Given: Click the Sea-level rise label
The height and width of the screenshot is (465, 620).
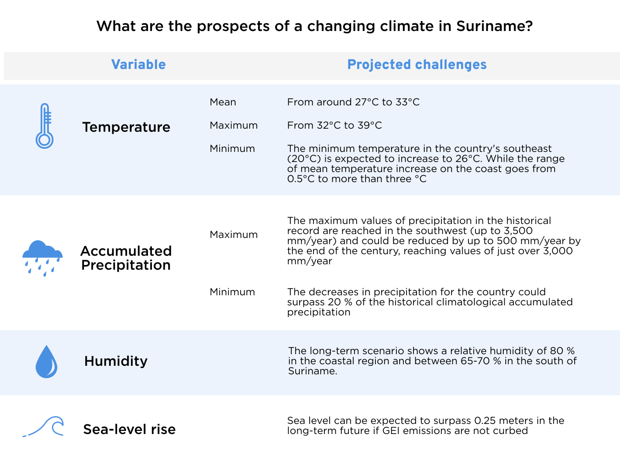Looking at the screenshot, I should [x=129, y=429].
